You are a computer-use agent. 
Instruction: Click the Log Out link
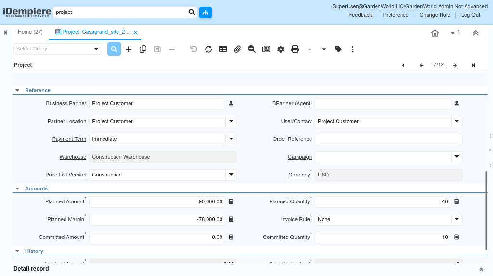point(470,15)
